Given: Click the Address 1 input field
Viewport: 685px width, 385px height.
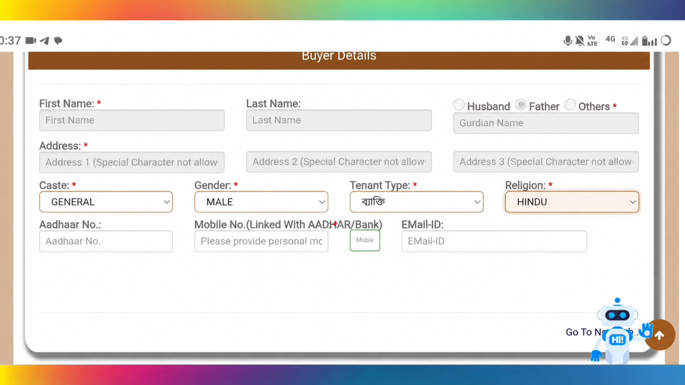Looking at the screenshot, I should coord(132,162).
